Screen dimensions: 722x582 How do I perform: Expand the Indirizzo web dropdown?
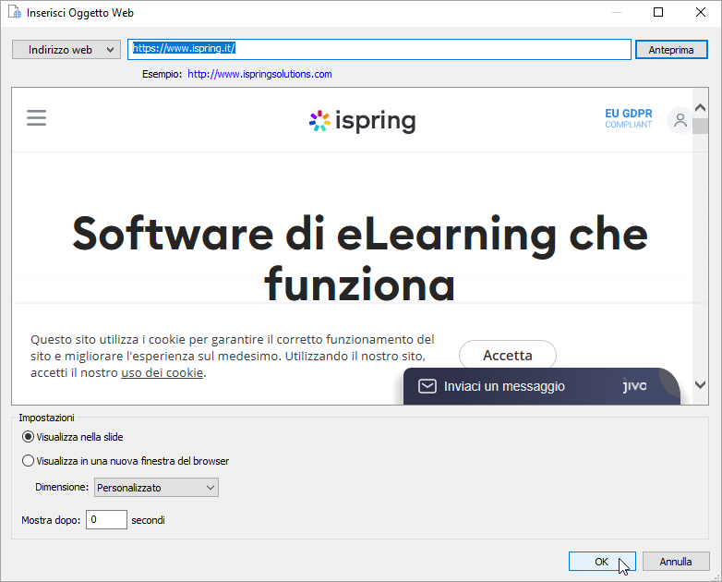pos(66,50)
